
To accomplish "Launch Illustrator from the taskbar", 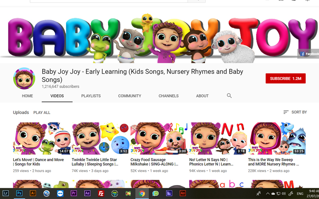I will 33,193.
